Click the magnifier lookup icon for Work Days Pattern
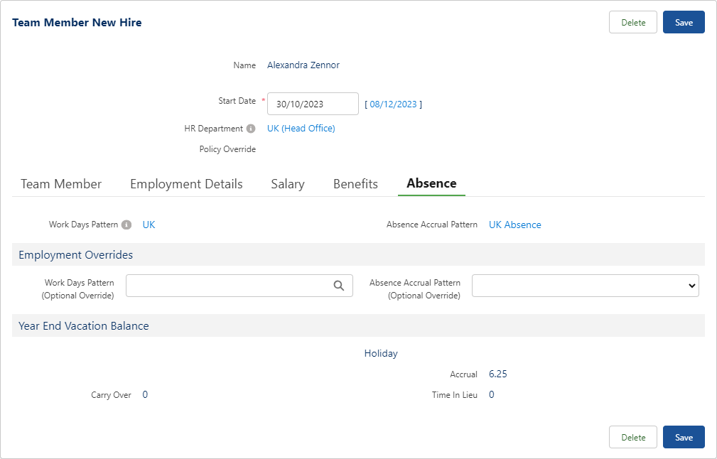Image resolution: width=717 pixels, height=459 pixels. pos(339,286)
